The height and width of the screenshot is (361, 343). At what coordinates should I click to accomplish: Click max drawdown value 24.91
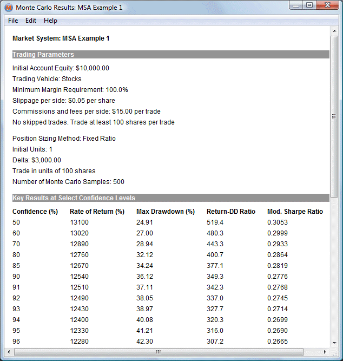coord(144,222)
